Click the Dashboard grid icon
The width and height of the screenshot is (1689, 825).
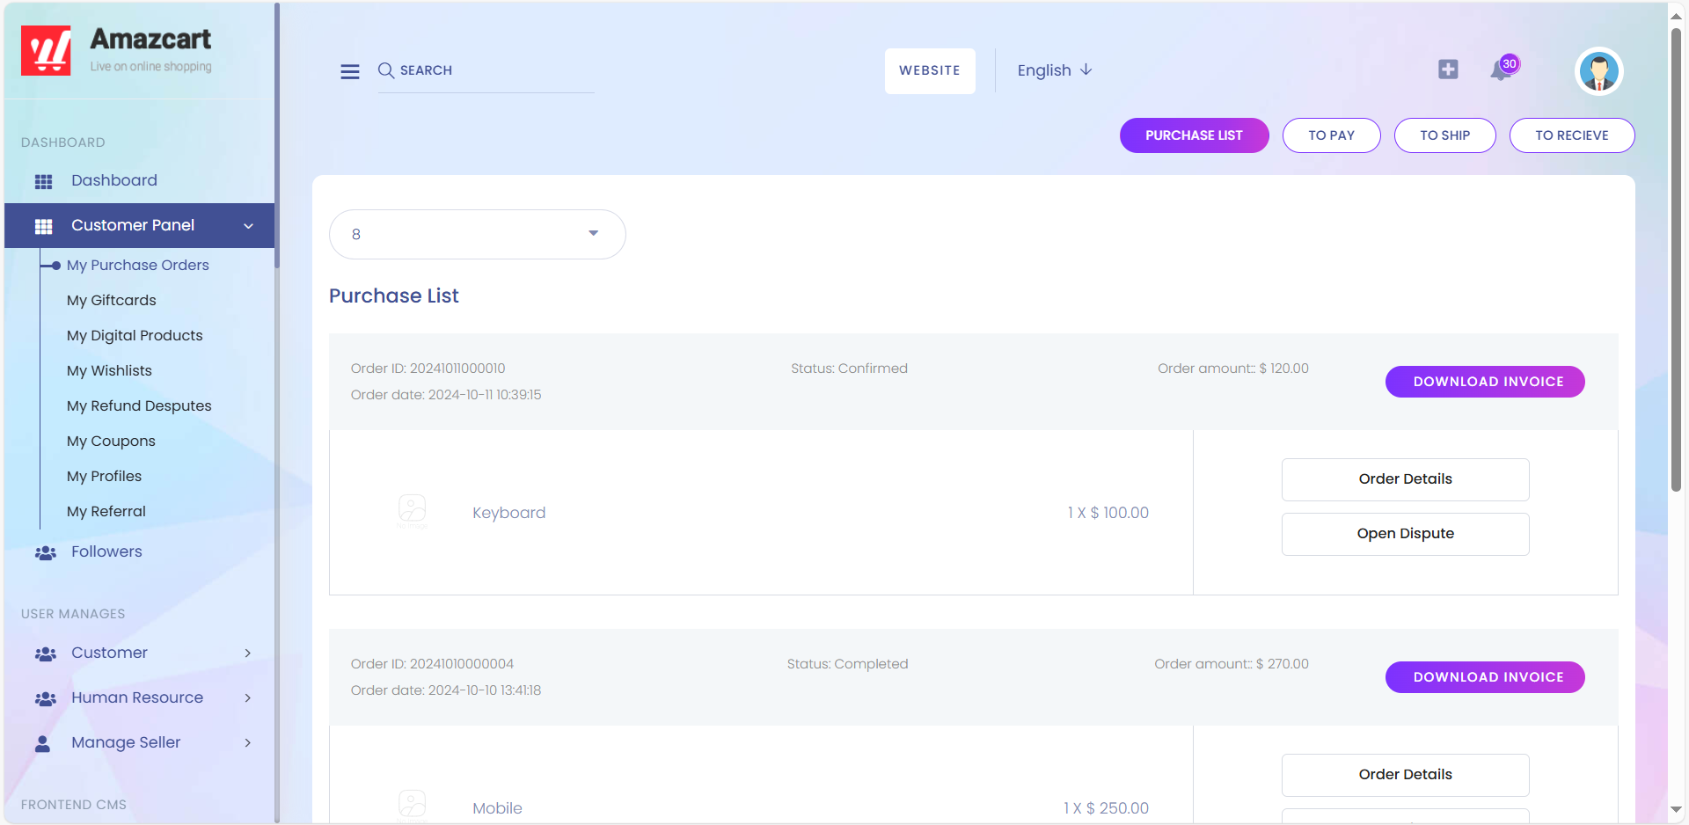coord(43,181)
